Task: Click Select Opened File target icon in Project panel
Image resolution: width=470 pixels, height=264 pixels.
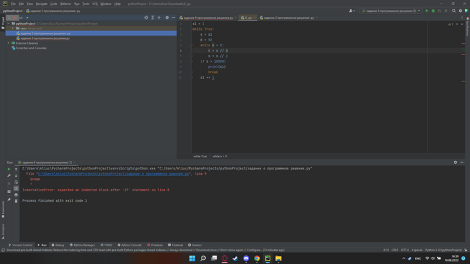Action: click(146, 18)
